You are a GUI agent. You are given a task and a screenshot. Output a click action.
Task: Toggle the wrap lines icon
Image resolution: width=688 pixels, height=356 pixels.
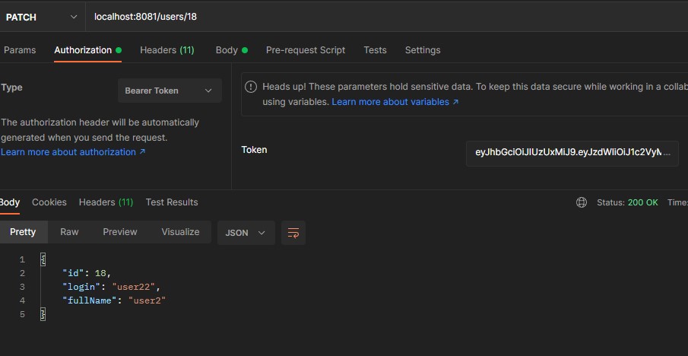click(293, 233)
